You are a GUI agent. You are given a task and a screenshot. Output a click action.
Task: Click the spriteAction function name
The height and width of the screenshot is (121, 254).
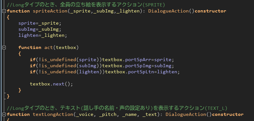coord(50,11)
